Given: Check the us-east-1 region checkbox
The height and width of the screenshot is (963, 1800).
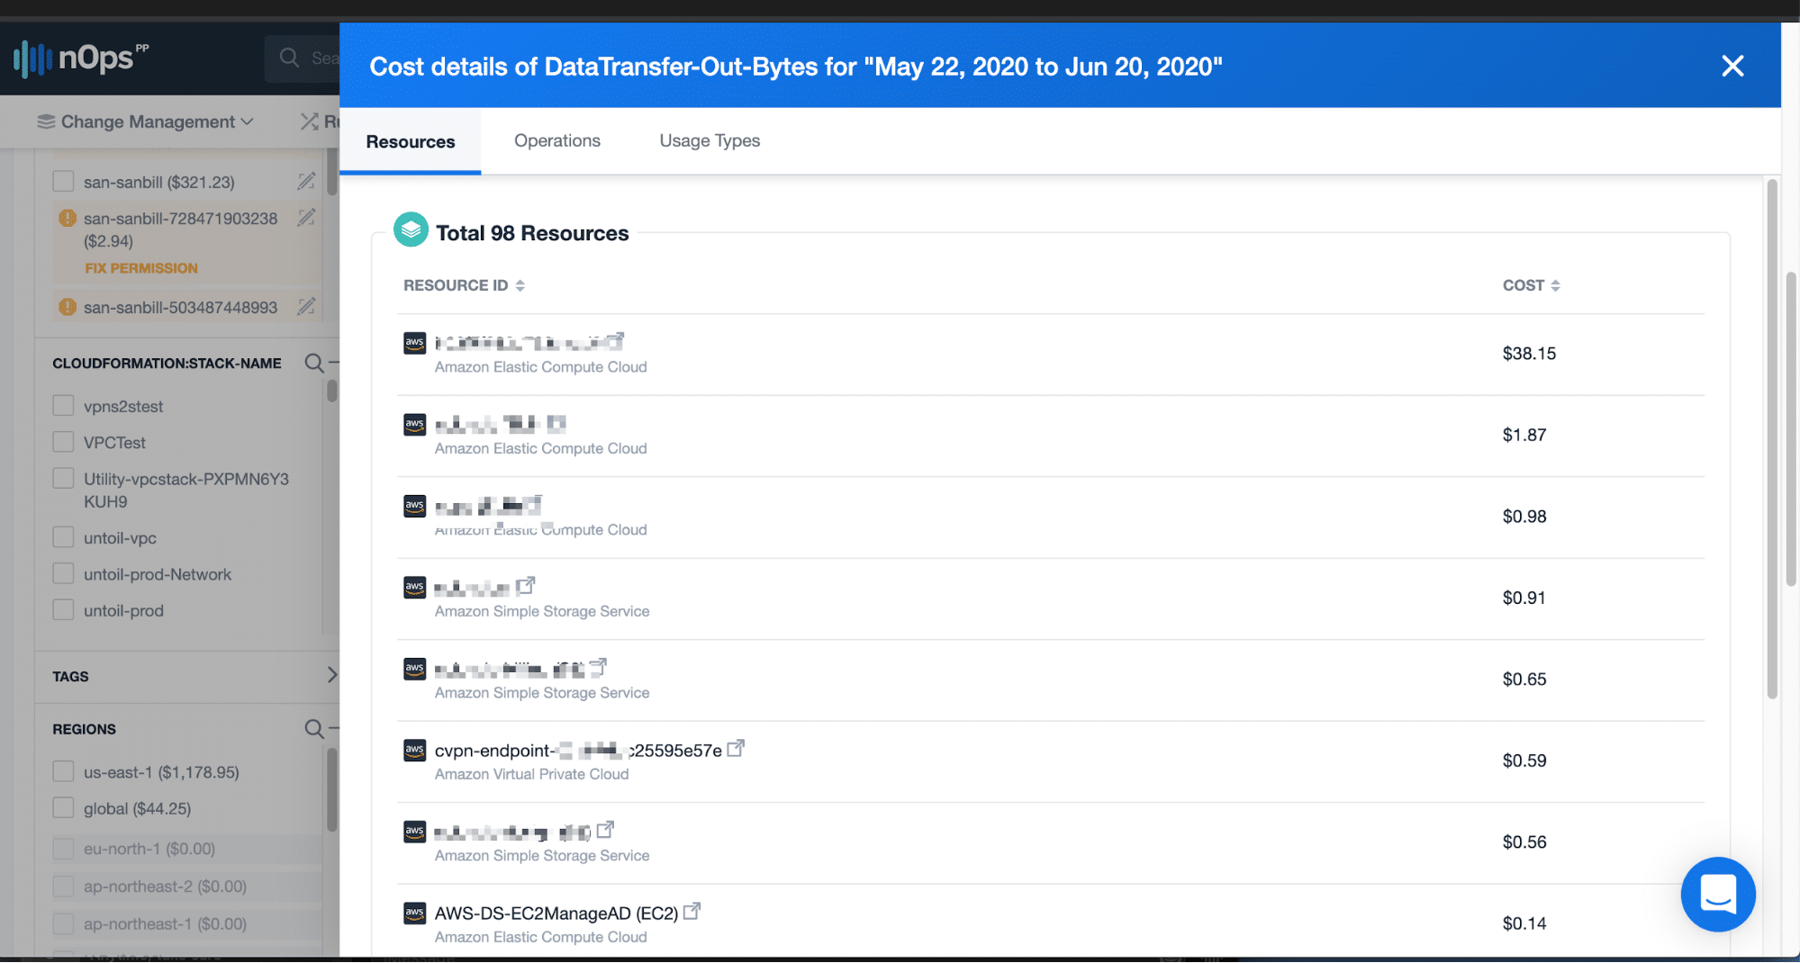Looking at the screenshot, I should (63, 771).
